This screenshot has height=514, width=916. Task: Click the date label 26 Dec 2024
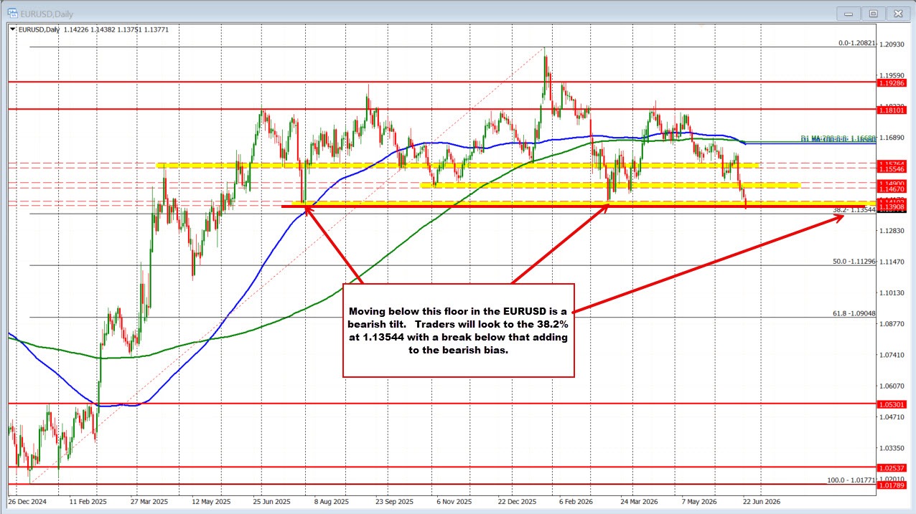pyautogui.click(x=28, y=502)
